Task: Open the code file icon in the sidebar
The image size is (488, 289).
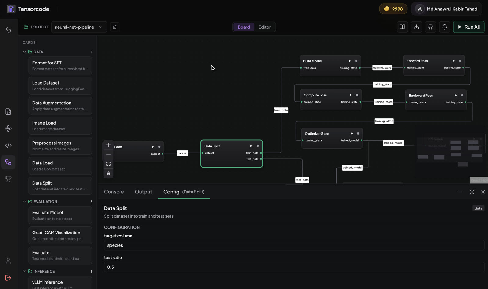Action: 8,112
